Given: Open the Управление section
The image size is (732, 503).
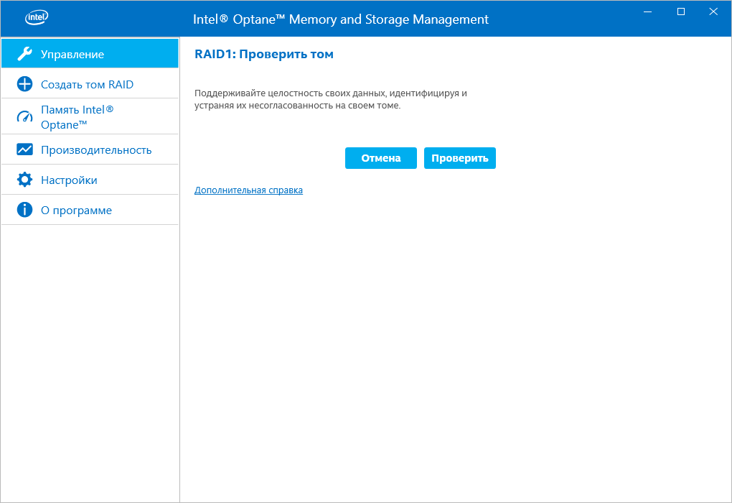Looking at the screenshot, I should pos(90,54).
